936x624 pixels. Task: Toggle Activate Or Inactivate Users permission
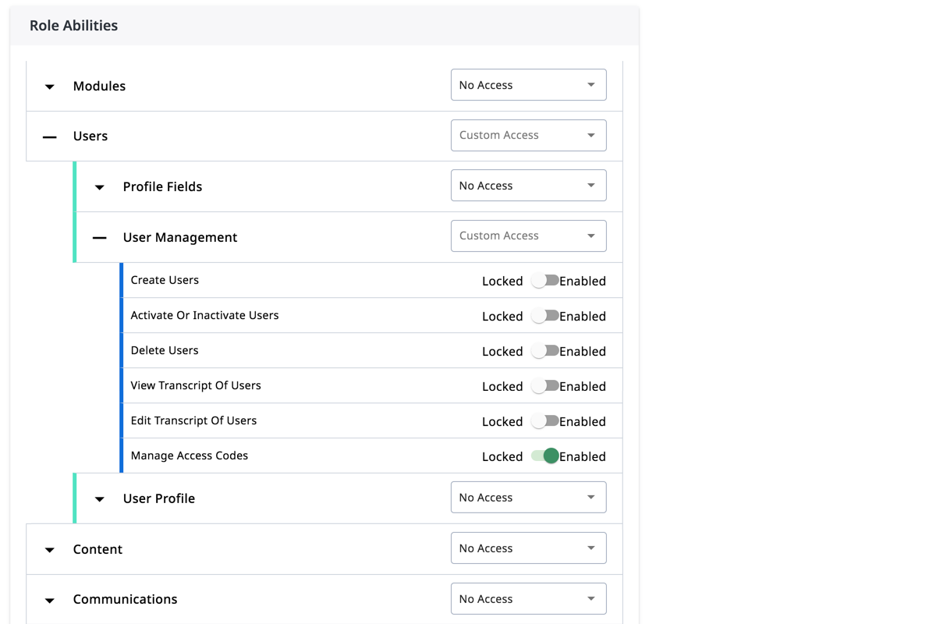(x=547, y=316)
